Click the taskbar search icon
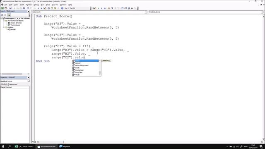 pos(10,147)
